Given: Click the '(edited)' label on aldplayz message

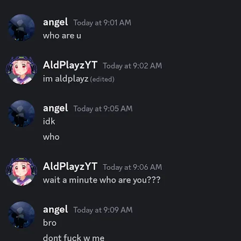Looking at the screenshot, I should [x=102, y=79].
